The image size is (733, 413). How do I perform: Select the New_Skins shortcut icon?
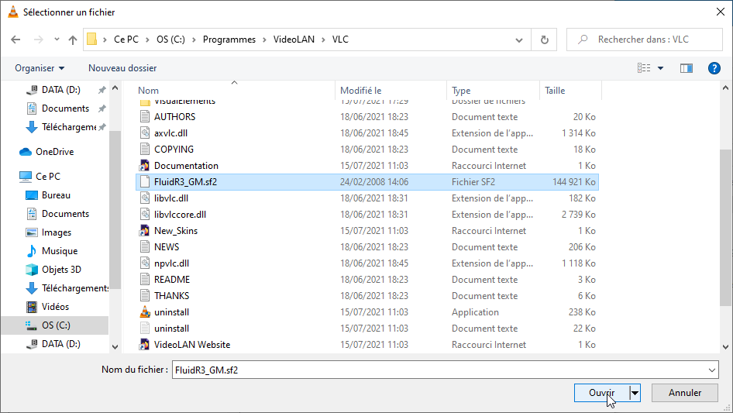tap(144, 231)
